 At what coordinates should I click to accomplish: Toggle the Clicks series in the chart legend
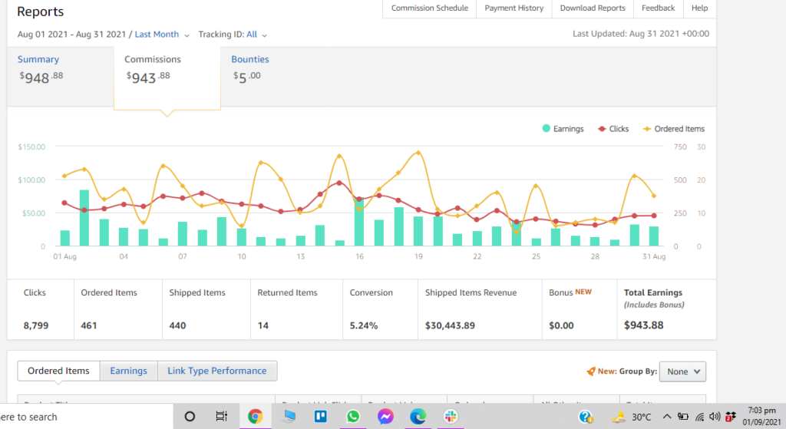click(x=613, y=129)
